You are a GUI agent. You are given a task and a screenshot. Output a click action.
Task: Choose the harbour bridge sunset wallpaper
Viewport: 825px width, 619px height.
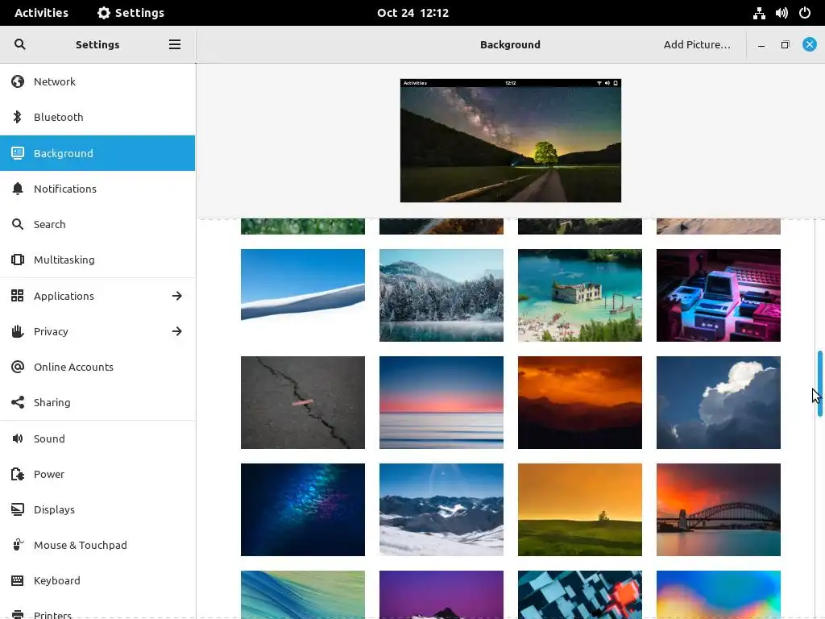coord(718,509)
